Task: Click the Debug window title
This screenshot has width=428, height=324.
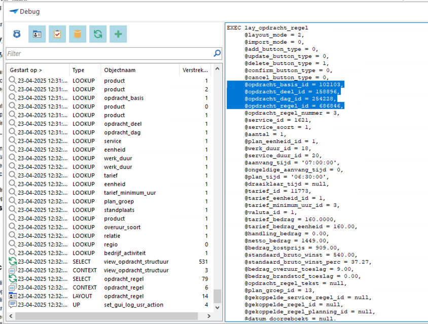Action: (x=29, y=12)
